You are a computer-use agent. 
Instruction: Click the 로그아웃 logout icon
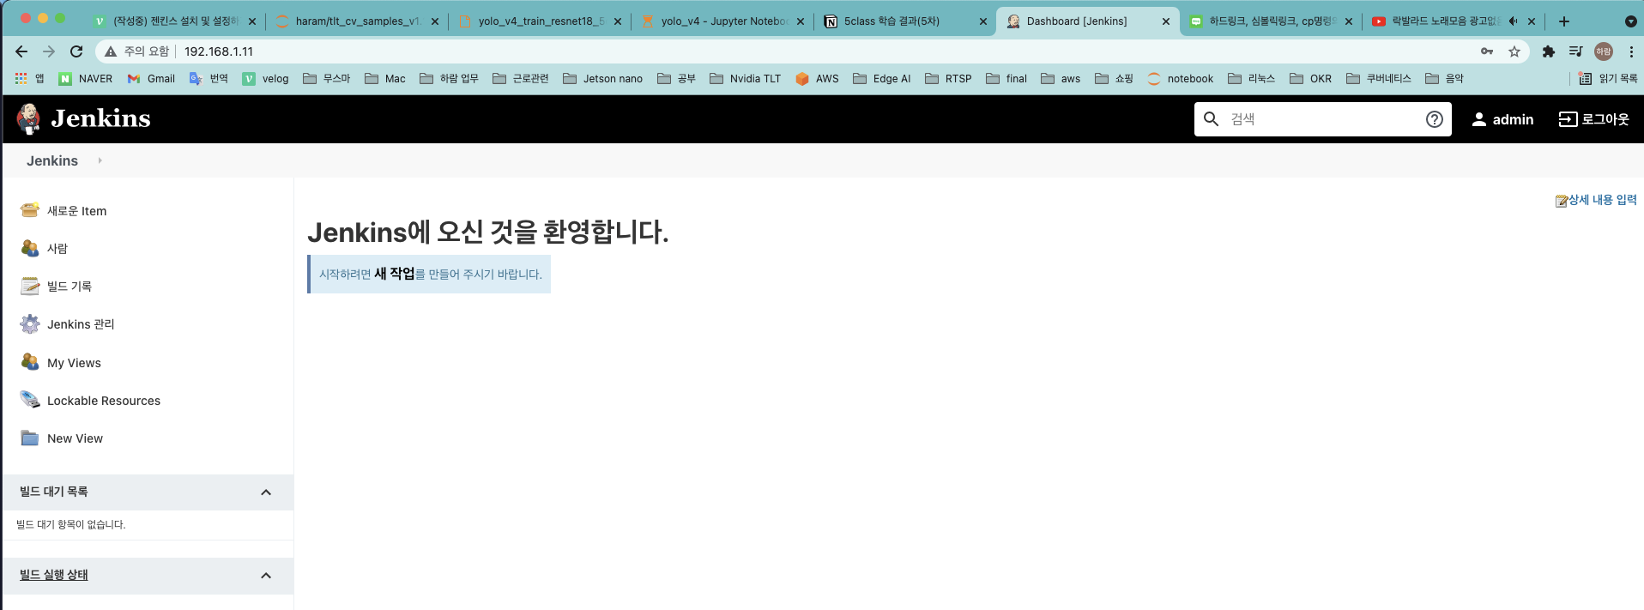1568,119
